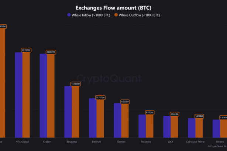Select the HTX Global blue inflow bar
Viewport: 227px width, 151px height.
[18, 95]
